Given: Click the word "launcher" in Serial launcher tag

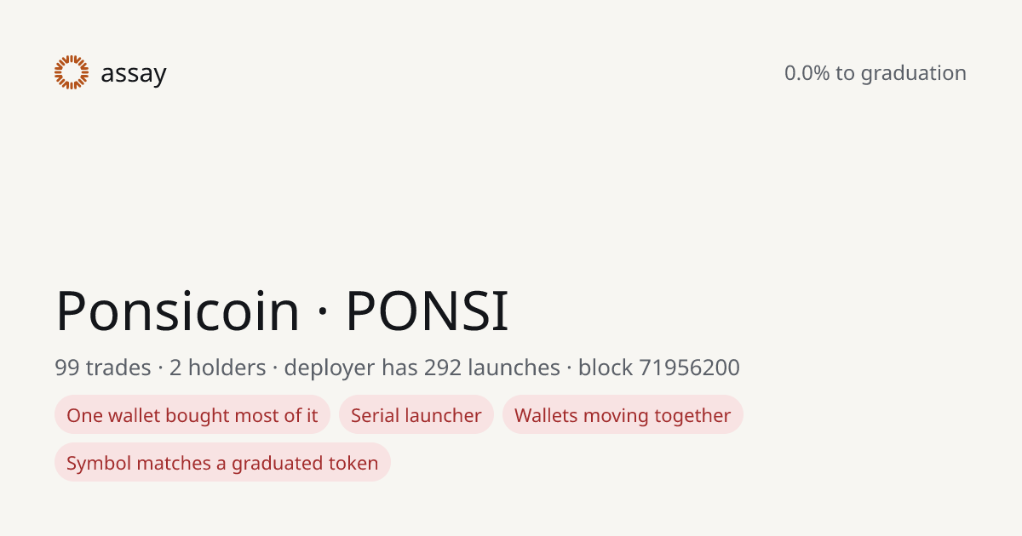Looking at the screenshot, I should [x=443, y=415].
